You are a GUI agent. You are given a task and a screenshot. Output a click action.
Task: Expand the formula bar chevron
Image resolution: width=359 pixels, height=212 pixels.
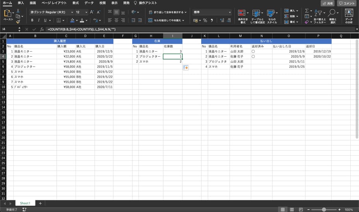point(357,29)
